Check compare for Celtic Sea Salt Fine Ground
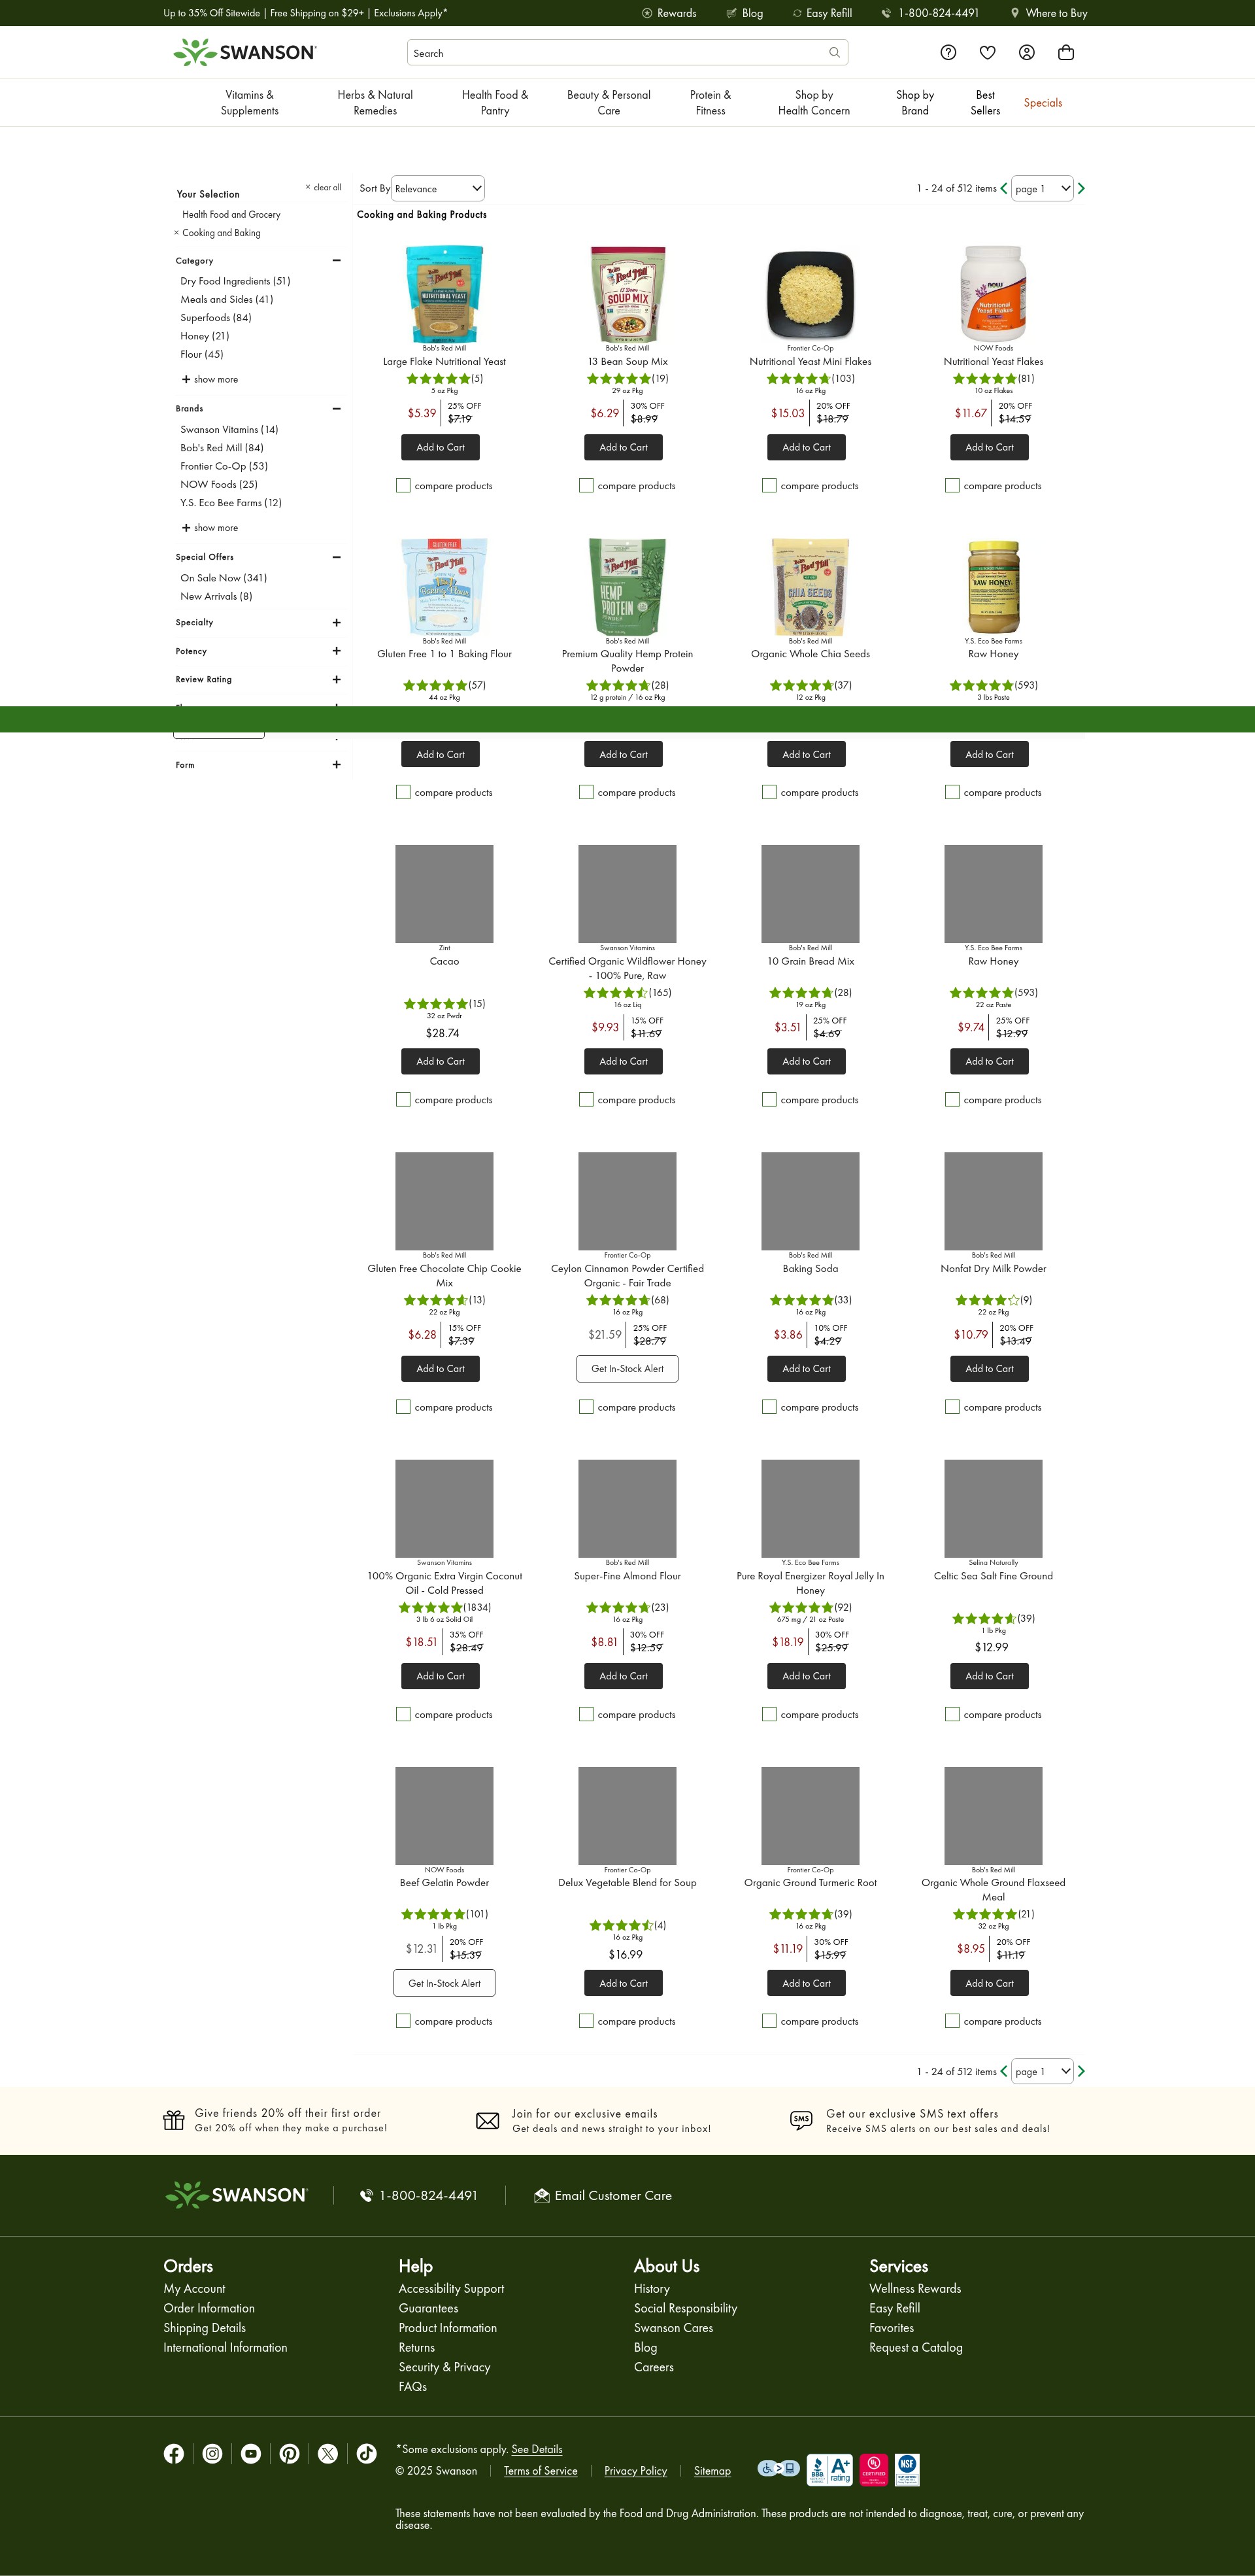 952,1714
